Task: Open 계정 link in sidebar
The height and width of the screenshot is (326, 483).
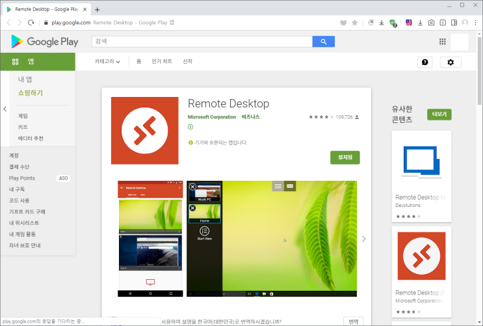Action: [x=14, y=156]
